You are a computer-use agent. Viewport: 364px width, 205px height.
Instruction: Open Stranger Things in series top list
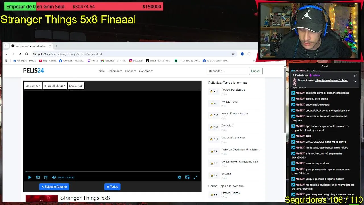230,193
